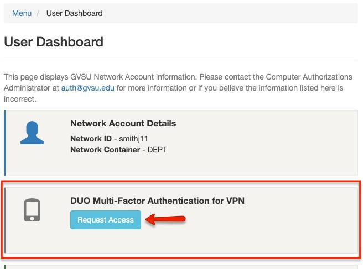Click the blue user profile icon

(33, 133)
